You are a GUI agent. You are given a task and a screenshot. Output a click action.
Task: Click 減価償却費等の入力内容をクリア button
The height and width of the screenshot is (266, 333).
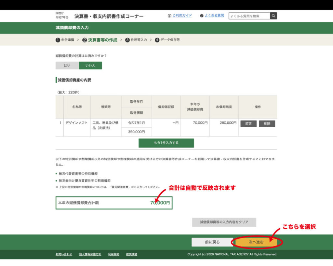point(224,222)
